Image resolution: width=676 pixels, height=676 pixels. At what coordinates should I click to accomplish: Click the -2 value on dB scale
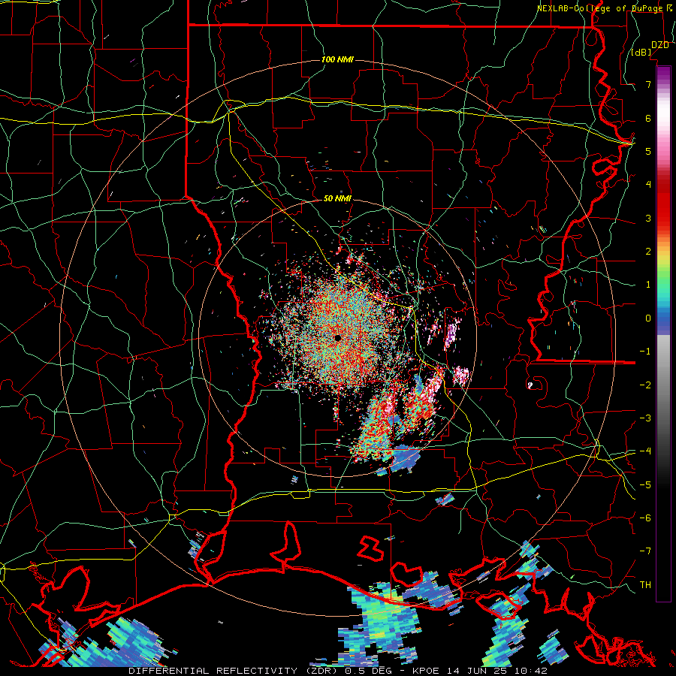tap(645, 385)
